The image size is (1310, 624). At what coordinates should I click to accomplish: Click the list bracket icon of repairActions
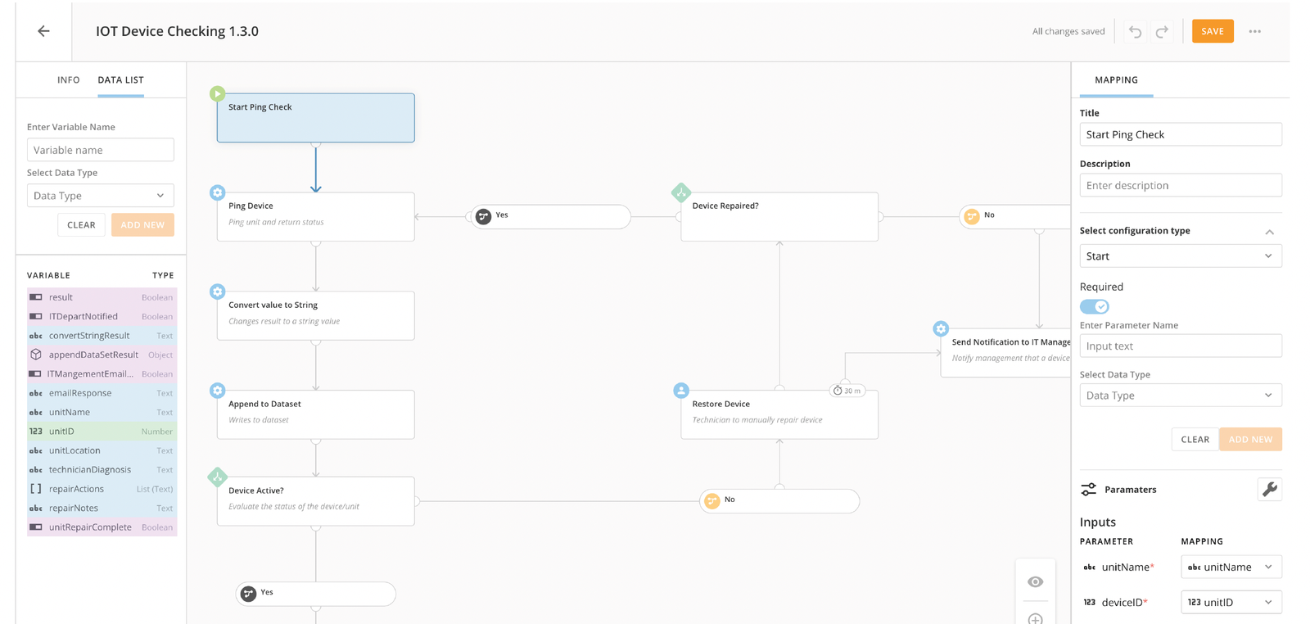pyautogui.click(x=36, y=489)
